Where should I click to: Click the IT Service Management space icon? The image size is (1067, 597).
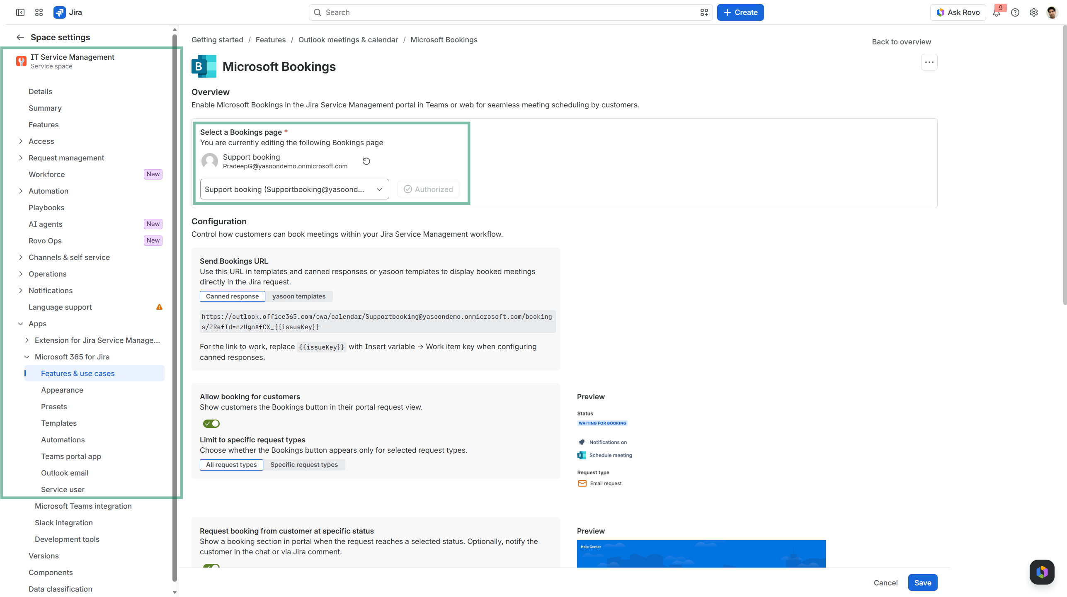click(21, 61)
